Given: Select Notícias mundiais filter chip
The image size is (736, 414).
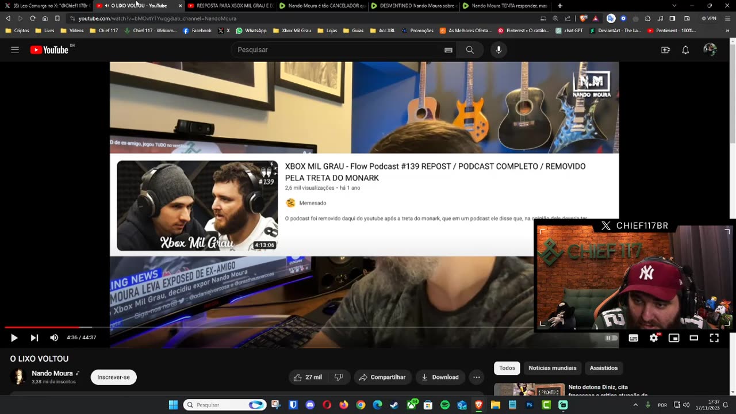Looking at the screenshot, I should (553, 368).
